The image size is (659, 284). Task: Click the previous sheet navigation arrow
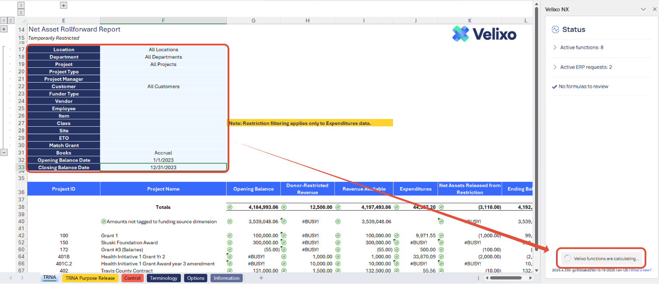(10, 278)
